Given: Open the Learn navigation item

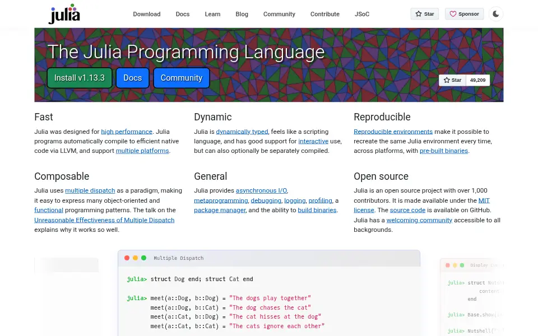Looking at the screenshot, I should pos(212,14).
